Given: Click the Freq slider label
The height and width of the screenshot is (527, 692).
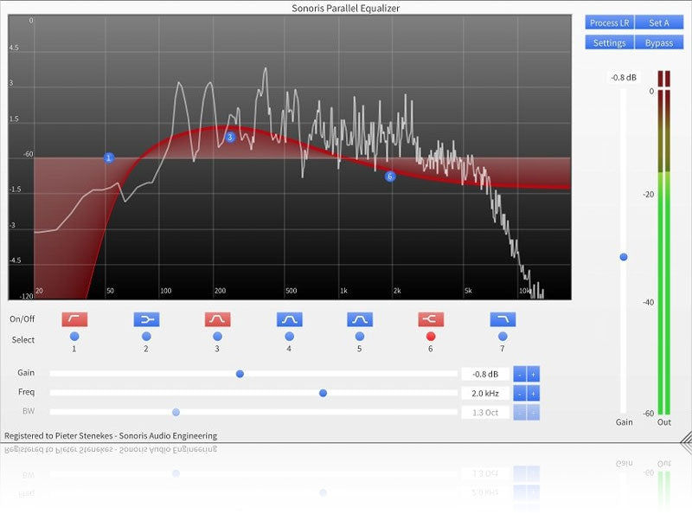Looking at the screenshot, I should pyautogui.click(x=26, y=392).
